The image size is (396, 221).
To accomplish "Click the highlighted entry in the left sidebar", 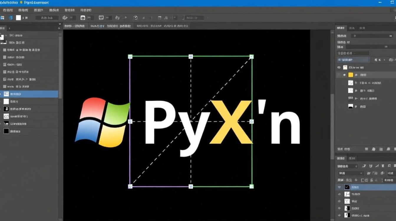I will pos(29,94).
